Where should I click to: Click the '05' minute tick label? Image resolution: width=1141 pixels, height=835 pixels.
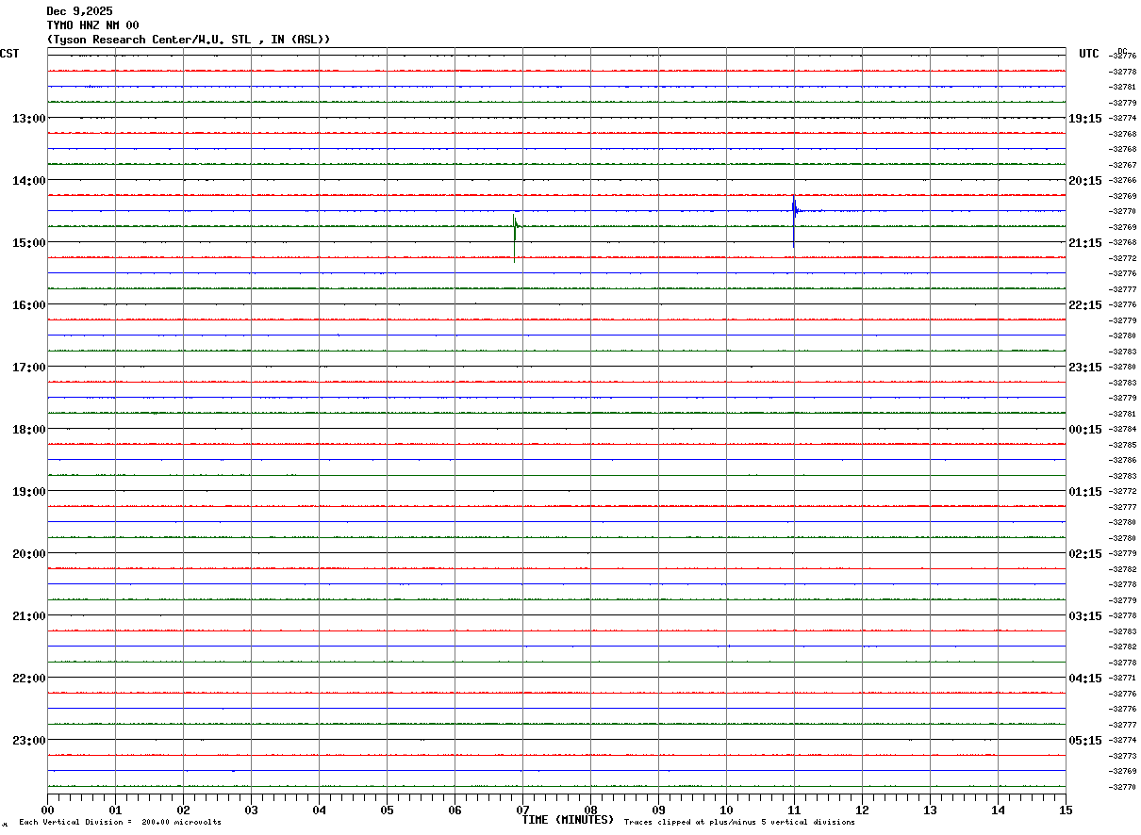(387, 810)
